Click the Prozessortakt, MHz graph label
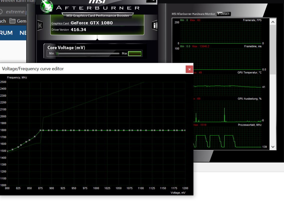Viewport: 284px width, 201px height. (x=250, y=125)
